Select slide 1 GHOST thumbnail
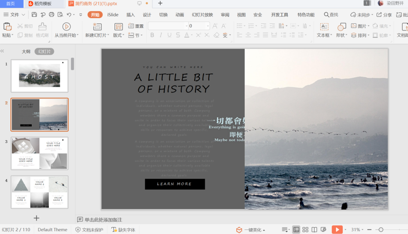This screenshot has height=234, width=408. 39,76
